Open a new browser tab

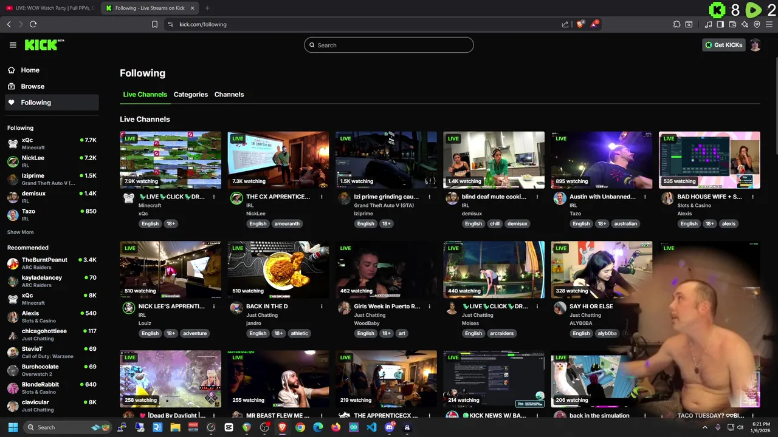point(207,8)
